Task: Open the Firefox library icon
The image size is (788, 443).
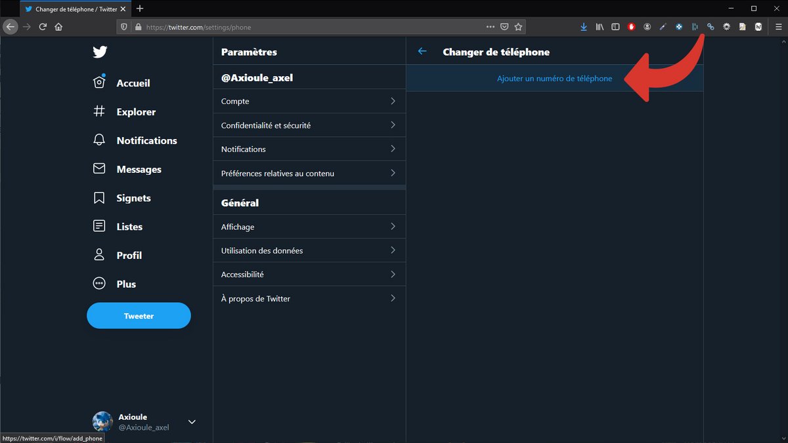Action: pyautogui.click(x=600, y=27)
